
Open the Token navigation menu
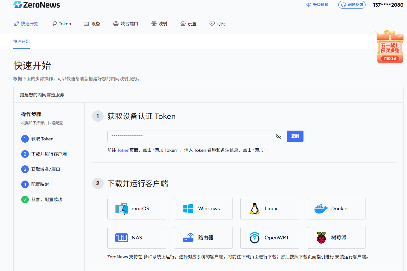[61, 24]
